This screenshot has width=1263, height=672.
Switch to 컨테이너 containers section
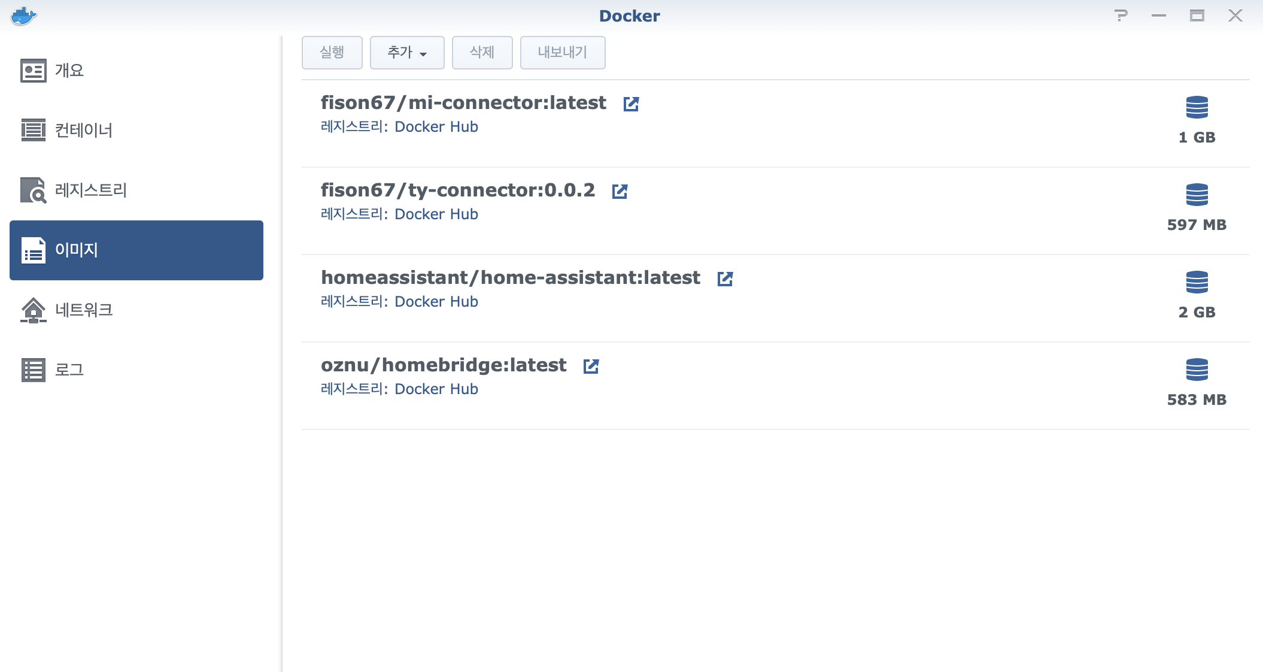point(83,131)
